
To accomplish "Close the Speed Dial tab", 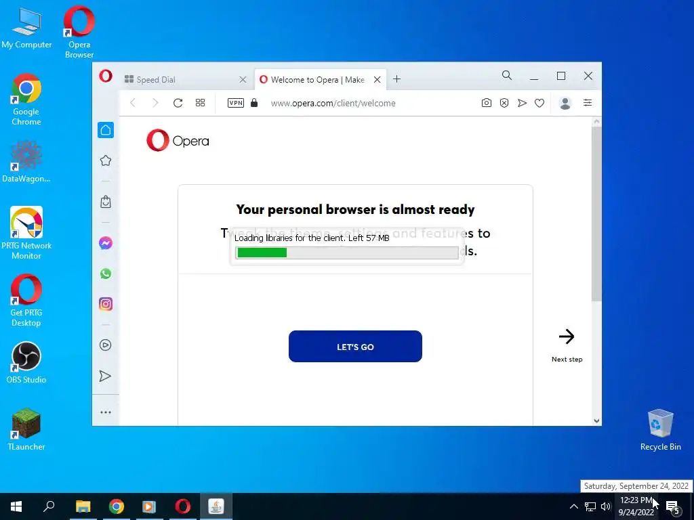I will click(243, 80).
